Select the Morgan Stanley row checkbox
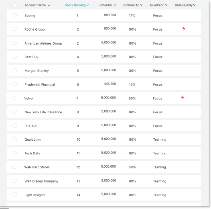Viewport: 211px width, 209px height. [x=15, y=70]
